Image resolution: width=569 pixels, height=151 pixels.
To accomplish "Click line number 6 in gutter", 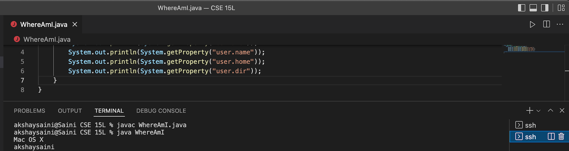I will [22, 71].
